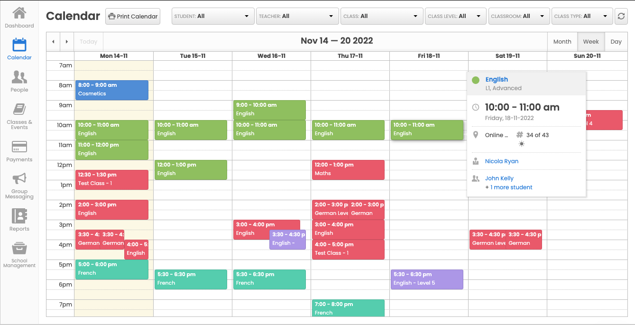Screen dimensions: 635x325
Task: Switch to Day view tab
Action: [616, 42]
